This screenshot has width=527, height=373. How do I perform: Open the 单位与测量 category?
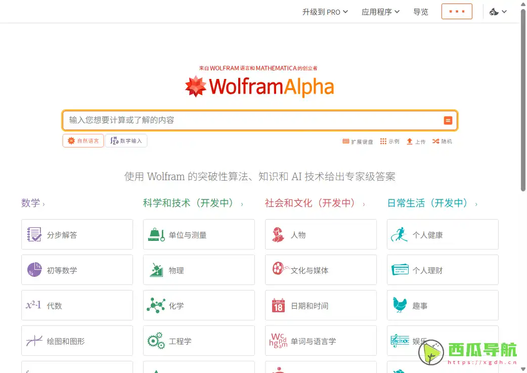click(199, 234)
